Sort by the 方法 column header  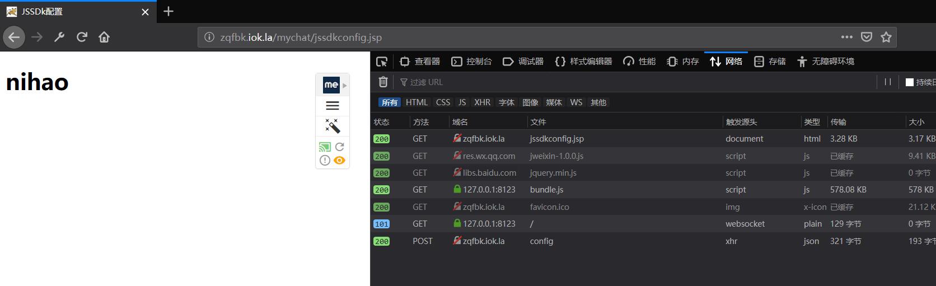(x=429, y=122)
